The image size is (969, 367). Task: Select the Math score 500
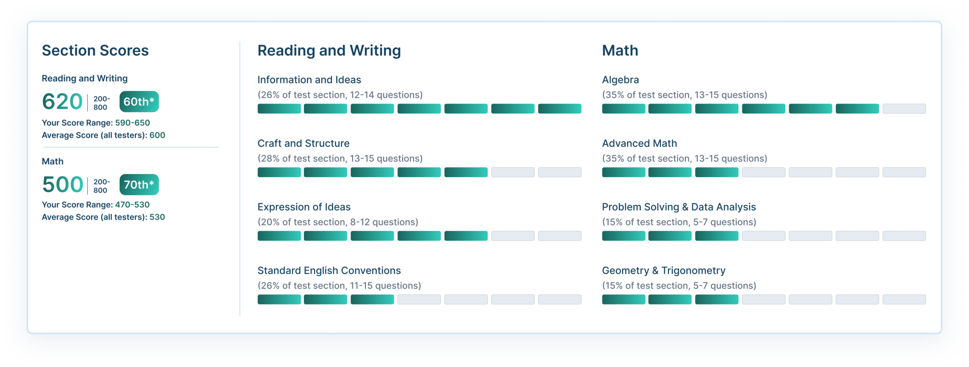tap(61, 185)
